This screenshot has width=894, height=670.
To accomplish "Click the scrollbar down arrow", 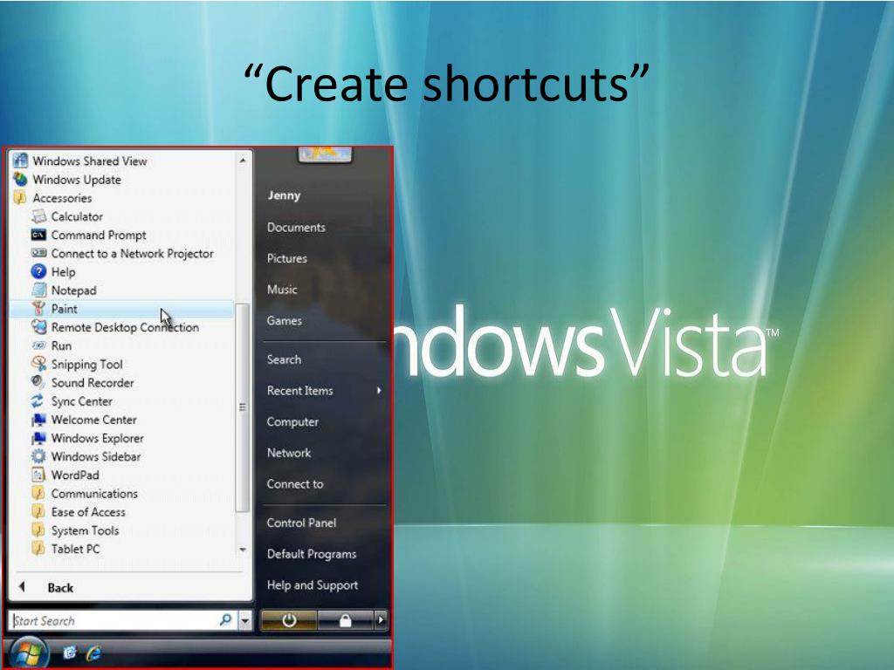I will tap(243, 550).
